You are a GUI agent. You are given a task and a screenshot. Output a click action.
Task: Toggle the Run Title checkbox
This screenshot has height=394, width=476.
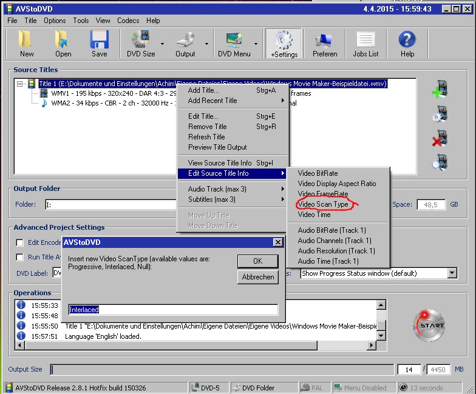pyautogui.click(x=19, y=257)
